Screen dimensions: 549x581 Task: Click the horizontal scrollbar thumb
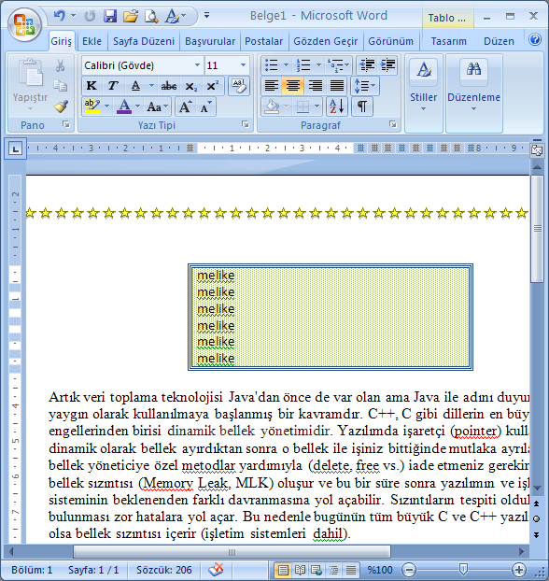232,552
